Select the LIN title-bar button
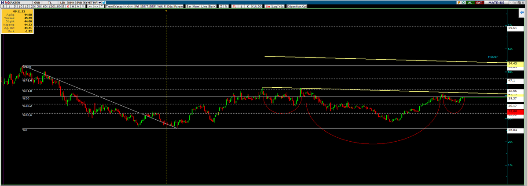 coord(63,3)
